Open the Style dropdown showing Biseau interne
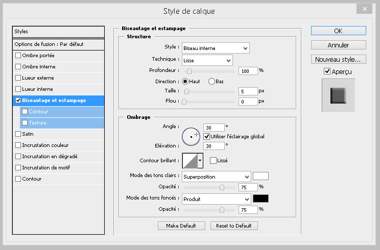This screenshot has width=380, height=250. click(216, 48)
